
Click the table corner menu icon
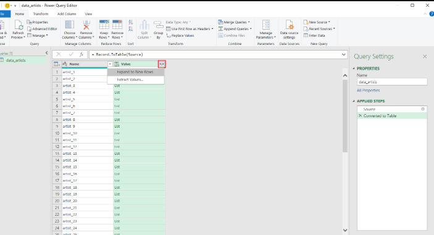[57, 64]
